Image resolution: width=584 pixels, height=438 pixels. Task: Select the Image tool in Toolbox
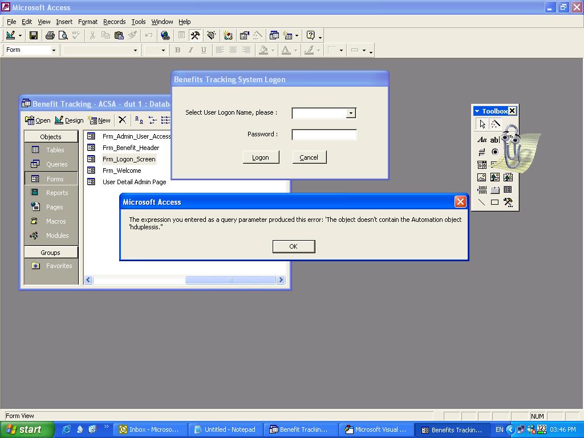click(482, 177)
